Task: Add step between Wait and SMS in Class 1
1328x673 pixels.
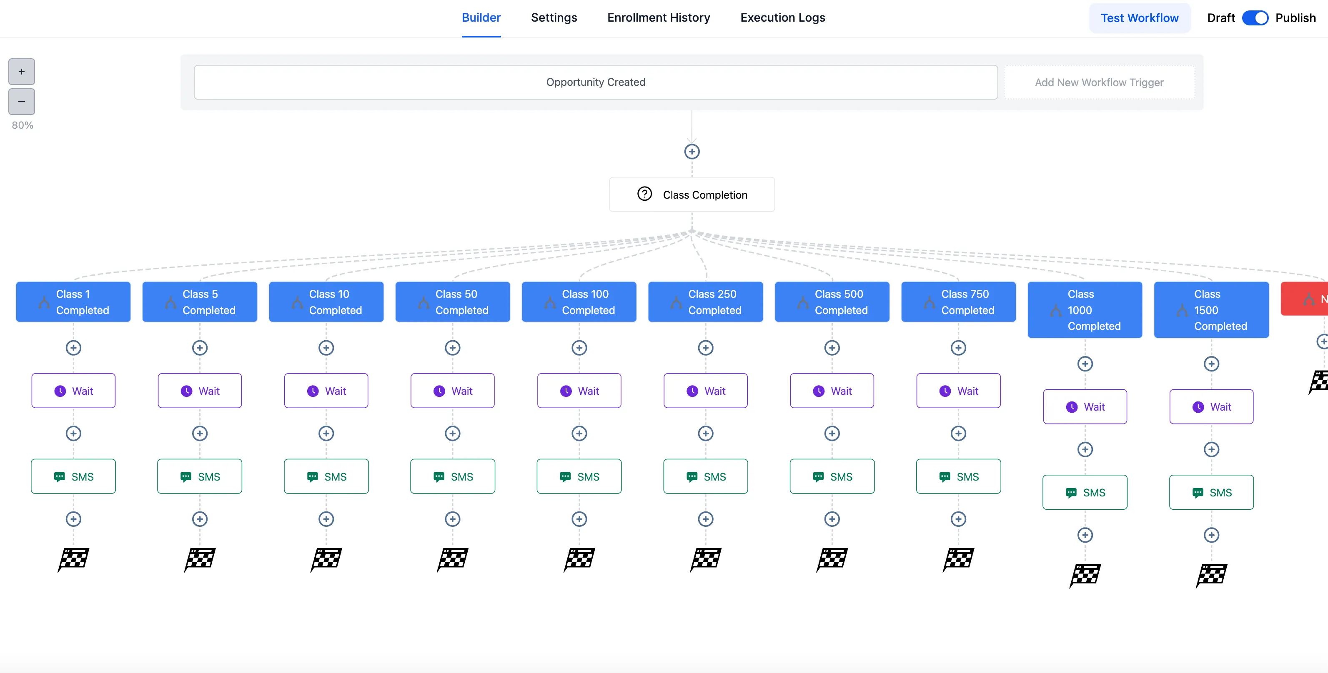Action: click(x=73, y=433)
